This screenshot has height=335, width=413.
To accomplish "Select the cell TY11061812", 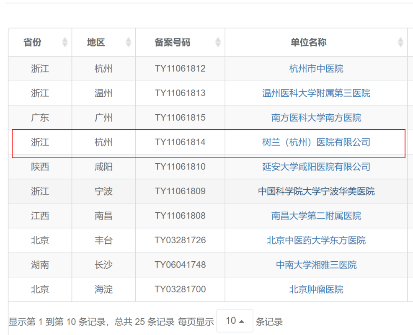I will (180, 69).
